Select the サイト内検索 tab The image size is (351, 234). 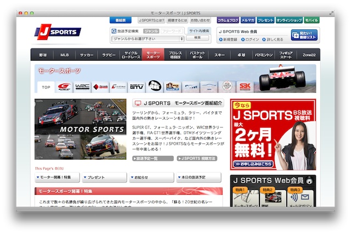[x=199, y=31]
